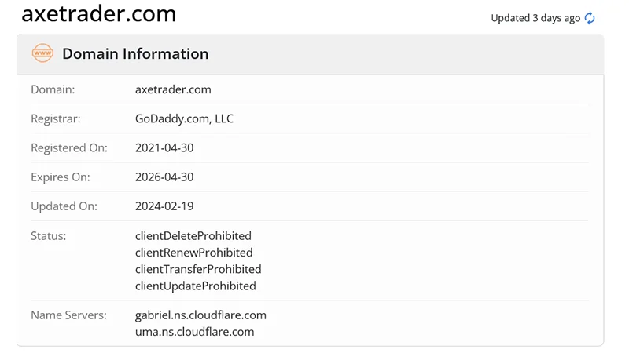Click the Updated 3 days ago text
The width and height of the screenshot is (629, 353).
[535, 18]
